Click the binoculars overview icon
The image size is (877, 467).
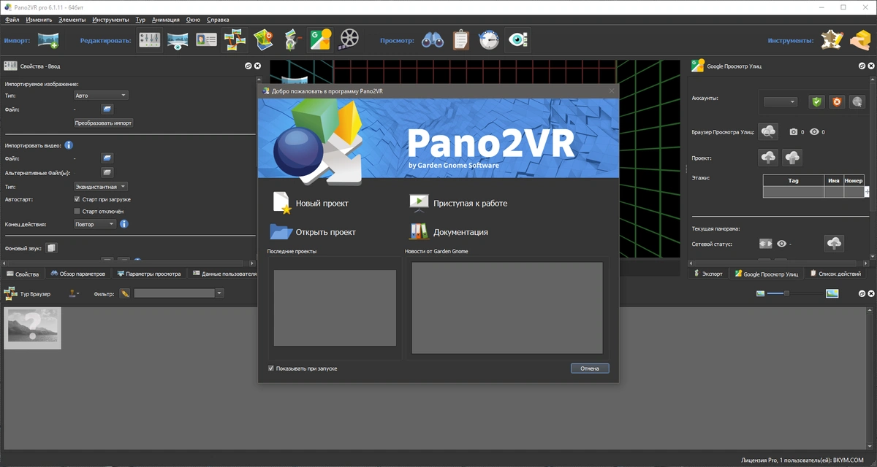tap(433, 40)
